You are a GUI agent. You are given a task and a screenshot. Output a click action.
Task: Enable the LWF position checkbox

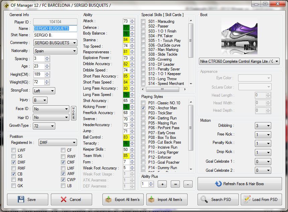tap(13, 150)
